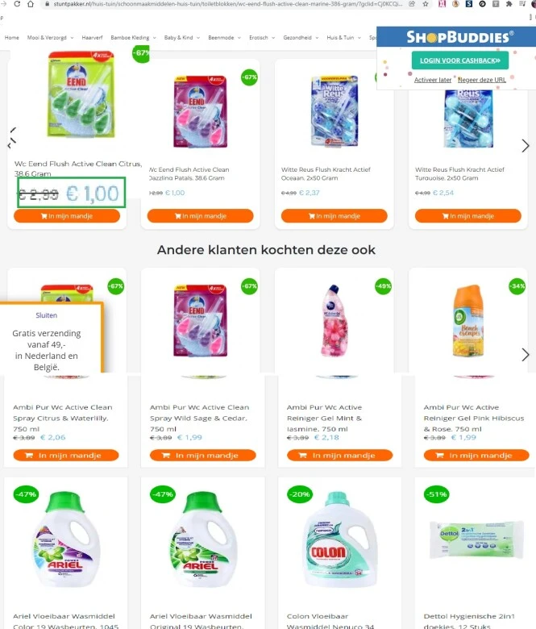Screen dimensions: 536x629
Task: Open the Colon Vloeibaar Wasmiddel product image
Action: (x=340, y=539)
